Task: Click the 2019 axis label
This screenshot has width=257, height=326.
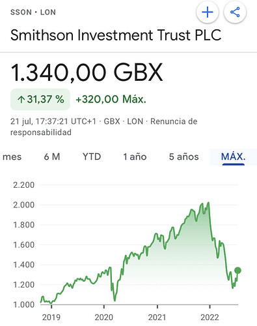Action: (51, 318)
